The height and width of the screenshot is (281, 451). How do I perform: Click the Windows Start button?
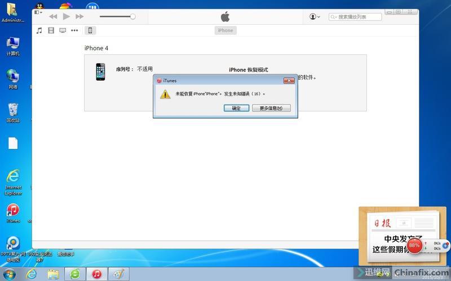point(9,274)
